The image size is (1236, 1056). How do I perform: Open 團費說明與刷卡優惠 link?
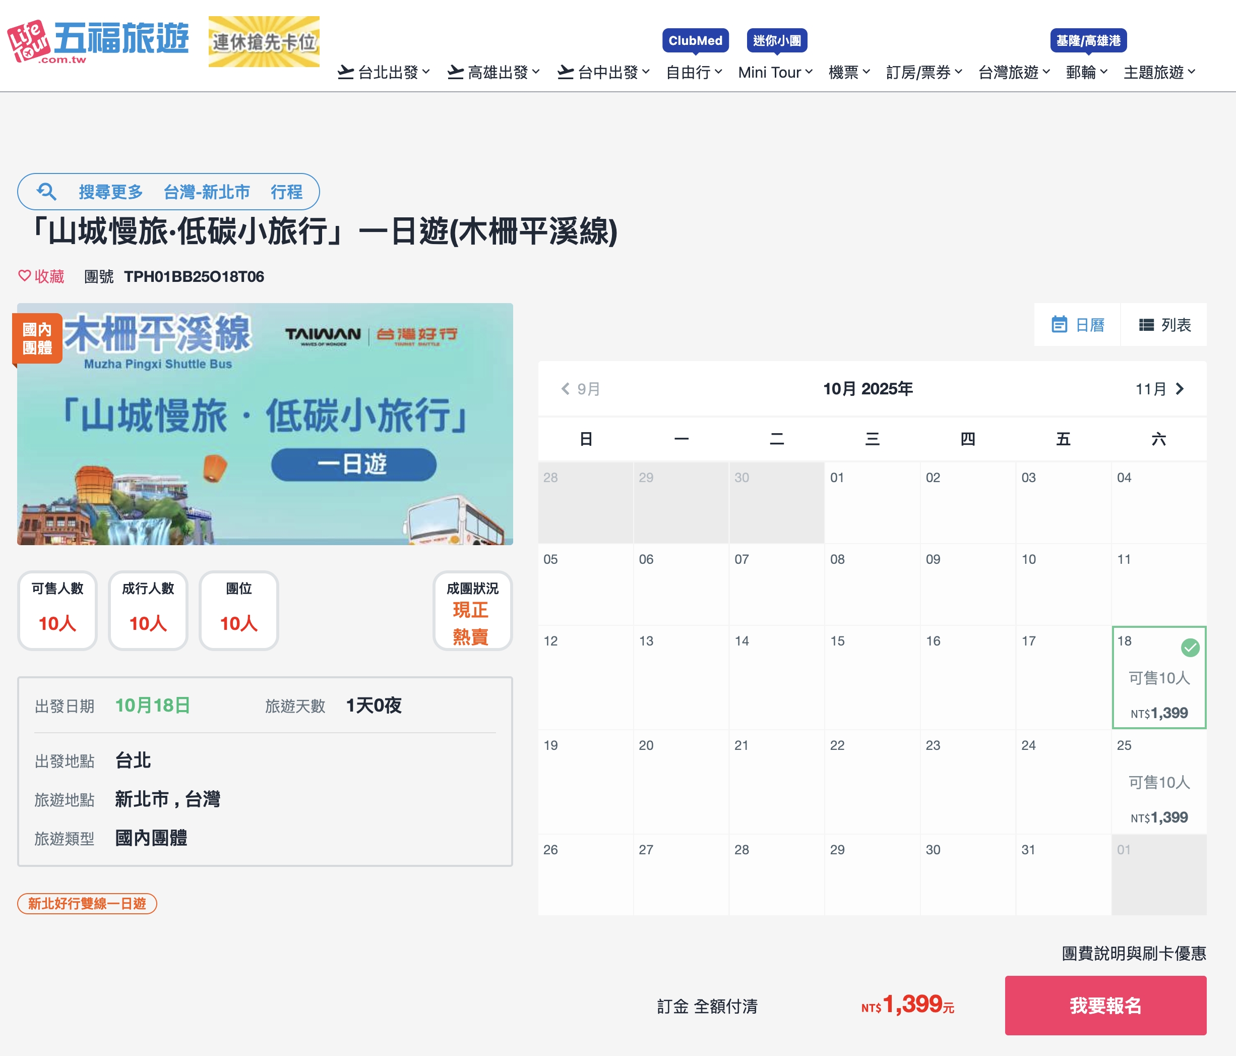tap(1133, 953)
